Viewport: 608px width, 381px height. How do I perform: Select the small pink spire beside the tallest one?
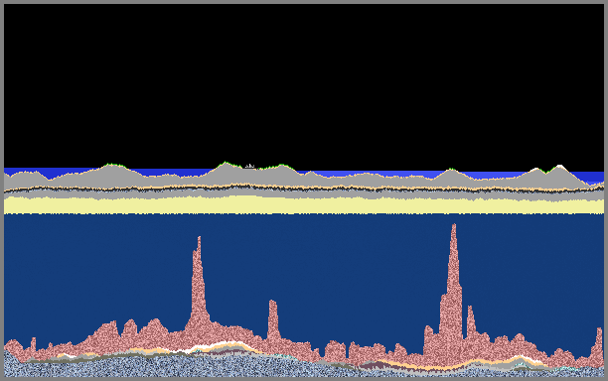tap(471, 323)
